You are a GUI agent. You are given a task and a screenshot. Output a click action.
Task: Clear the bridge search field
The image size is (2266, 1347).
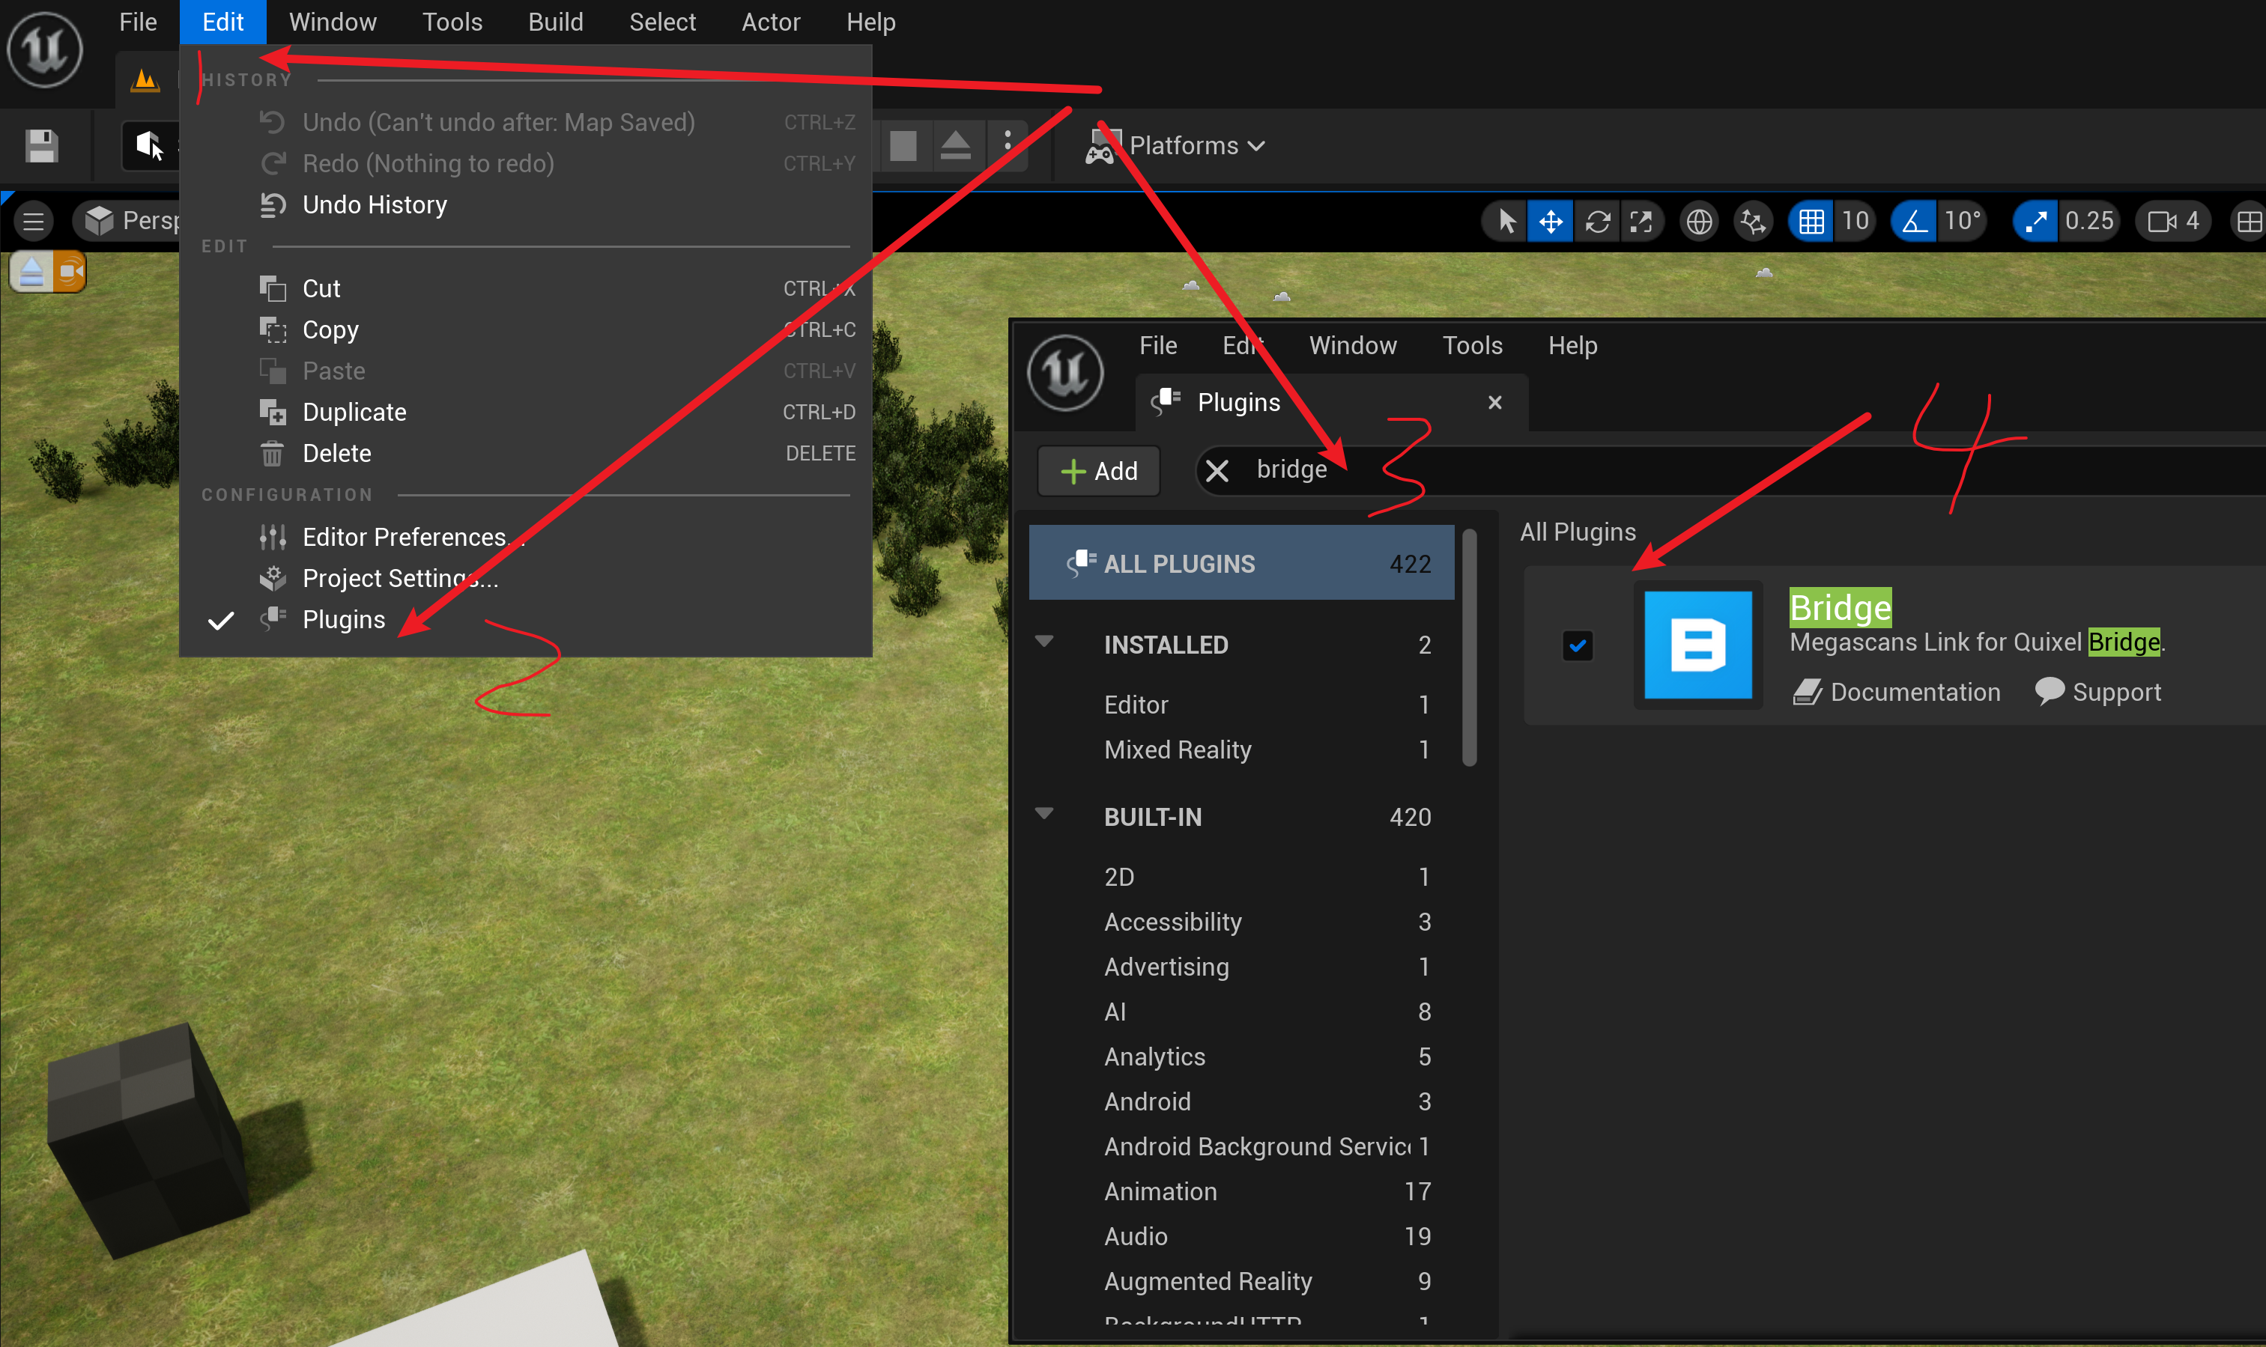tap(1217, 470)
